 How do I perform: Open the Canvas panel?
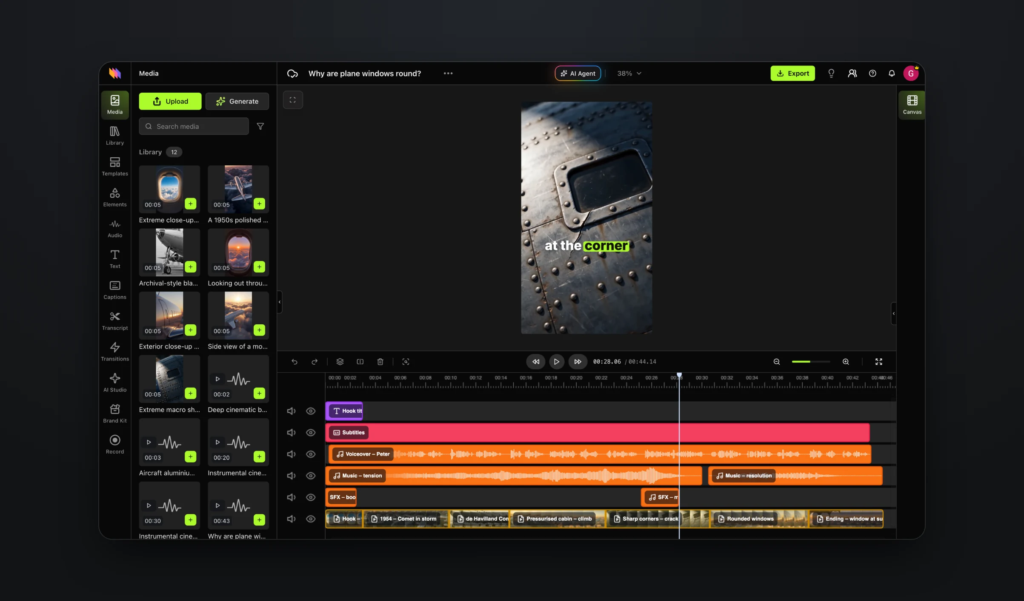[912, 105]
